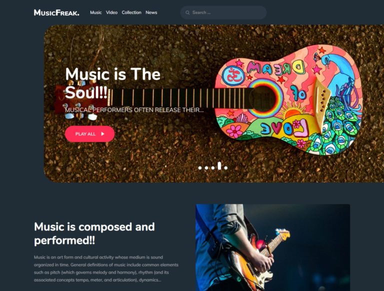Click the magnifier search icon
This screenshot has width=384, height=291.
[x=187, y=12]
